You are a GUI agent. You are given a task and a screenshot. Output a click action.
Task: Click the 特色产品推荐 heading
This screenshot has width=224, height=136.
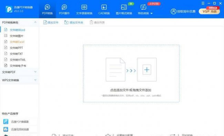click(10, 114)
